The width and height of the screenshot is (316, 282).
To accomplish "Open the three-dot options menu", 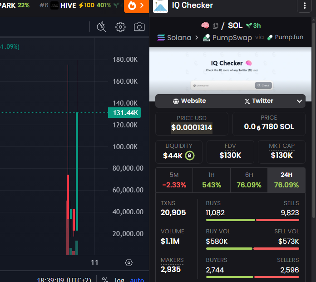I will pos(304,6).
